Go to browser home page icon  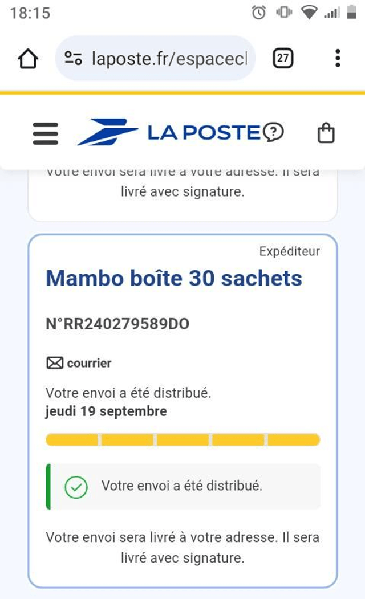coord(29,58)
